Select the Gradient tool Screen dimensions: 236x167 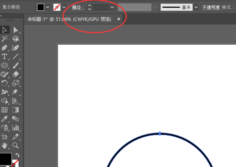click(16, 110)
